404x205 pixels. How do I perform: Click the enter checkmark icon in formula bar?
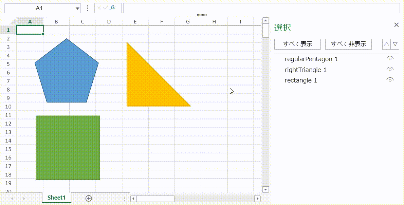click(x=106, y=8)
